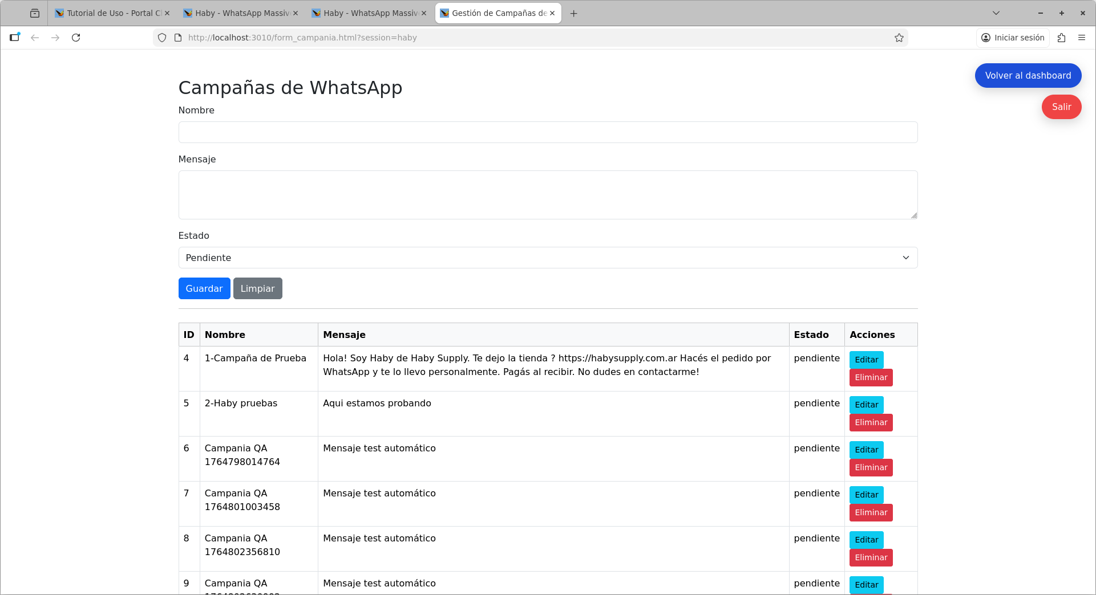This screenshot has width=1096, height=595.
Task: Focus the Nombre input field
Action: (548, 132)
